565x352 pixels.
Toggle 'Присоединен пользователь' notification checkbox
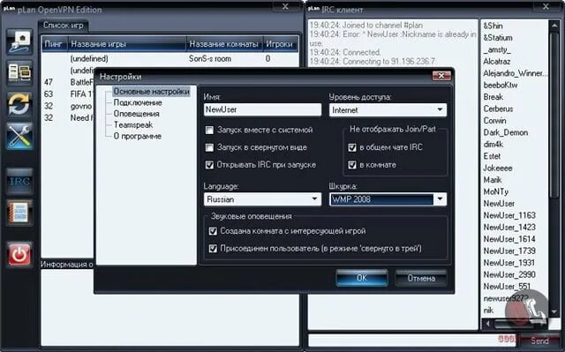213,249
